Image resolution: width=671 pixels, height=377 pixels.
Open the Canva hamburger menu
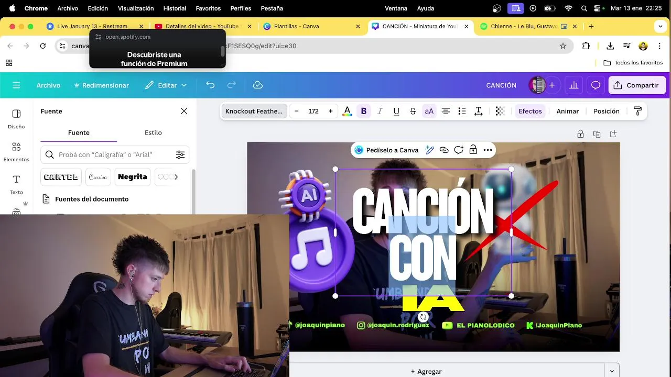(x=16, y=85)
